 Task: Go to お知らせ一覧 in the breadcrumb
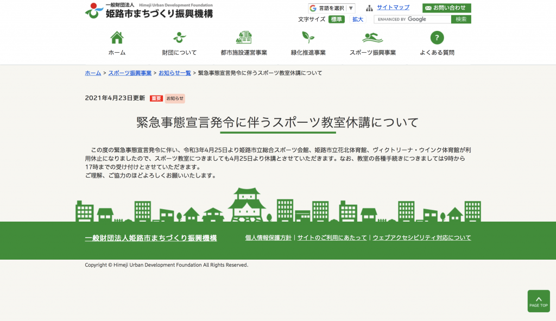click(174, 73)
